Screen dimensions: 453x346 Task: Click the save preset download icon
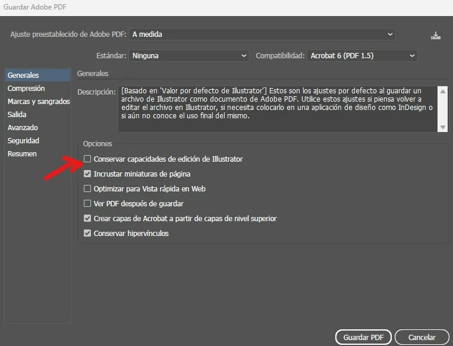coord(435,36)
